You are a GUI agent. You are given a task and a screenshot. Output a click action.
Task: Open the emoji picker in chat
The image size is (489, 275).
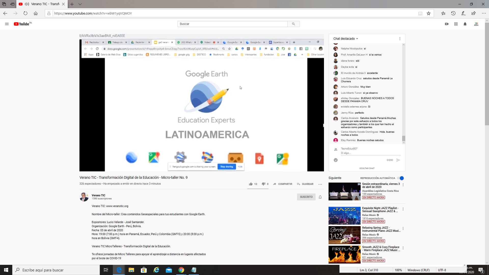click(x=336, y=160)
